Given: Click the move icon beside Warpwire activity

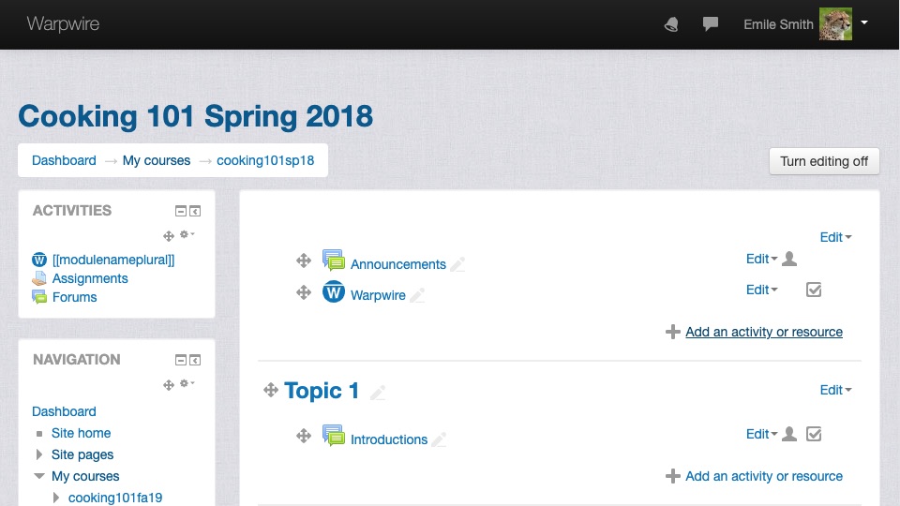Looking at the screenshot, I should [x=304, y=292].
